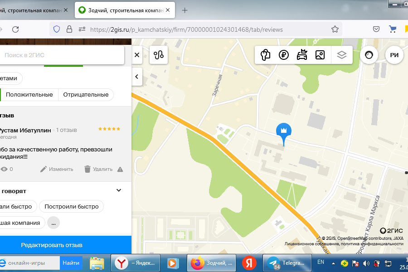This screenshot has height=272, width=408.
Task: Click the browser address bar URL
Action: 186,29
